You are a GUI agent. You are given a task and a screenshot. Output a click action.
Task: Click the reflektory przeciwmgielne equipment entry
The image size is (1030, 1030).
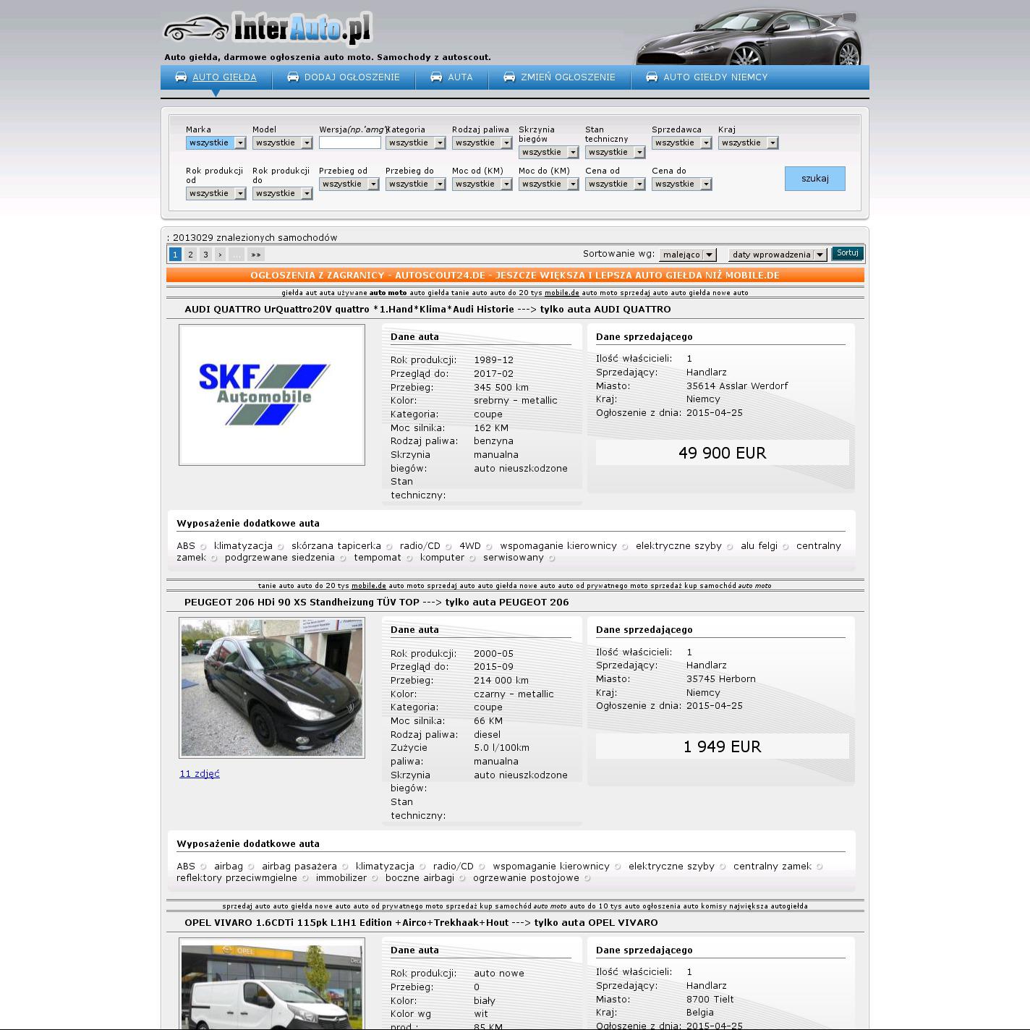point(237,878)
